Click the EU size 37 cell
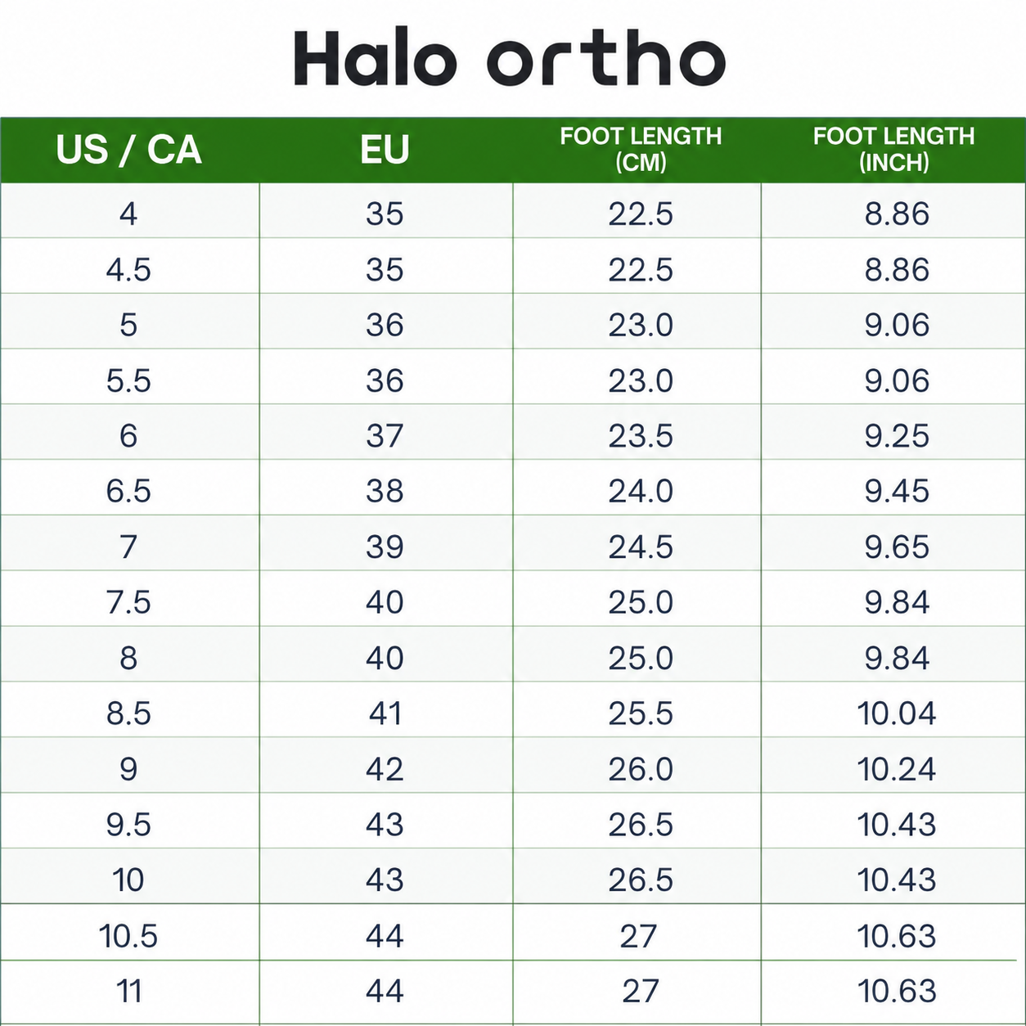 tap(385, 434)
